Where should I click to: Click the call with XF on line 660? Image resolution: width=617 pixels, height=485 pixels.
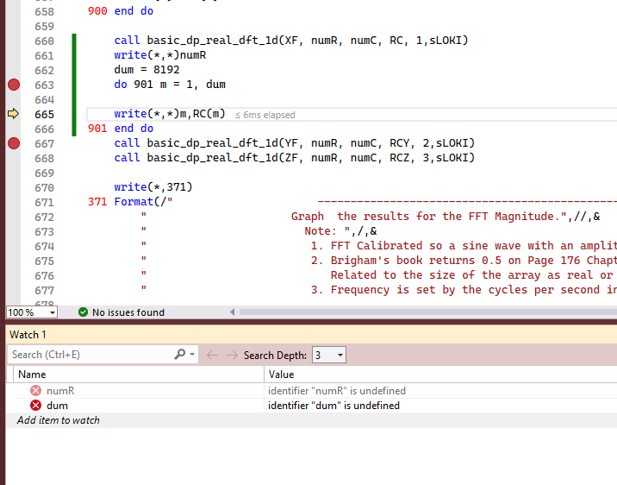coord(291,41)
